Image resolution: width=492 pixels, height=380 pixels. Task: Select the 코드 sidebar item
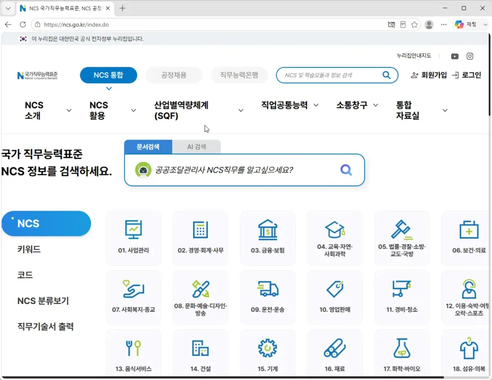[x=25, y=275]
